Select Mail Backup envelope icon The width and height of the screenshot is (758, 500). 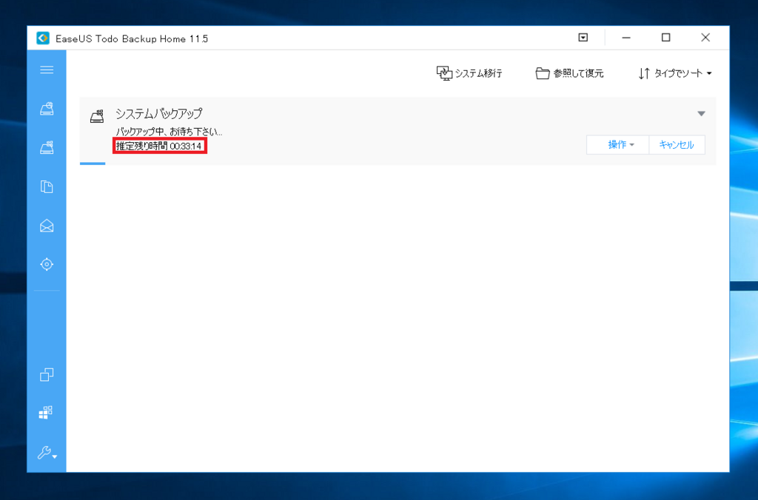47,226
